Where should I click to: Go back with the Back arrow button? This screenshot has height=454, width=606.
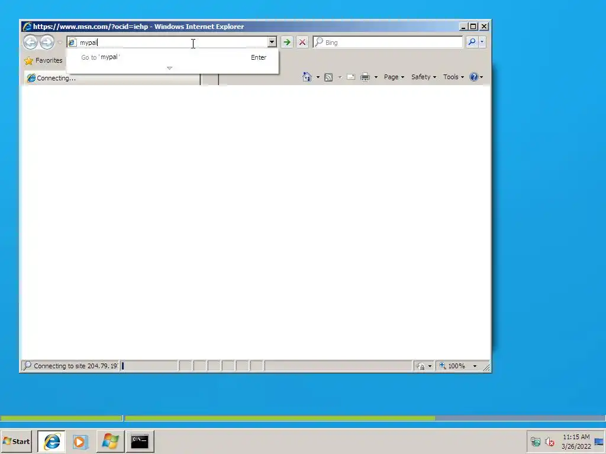tap(31, 42)
